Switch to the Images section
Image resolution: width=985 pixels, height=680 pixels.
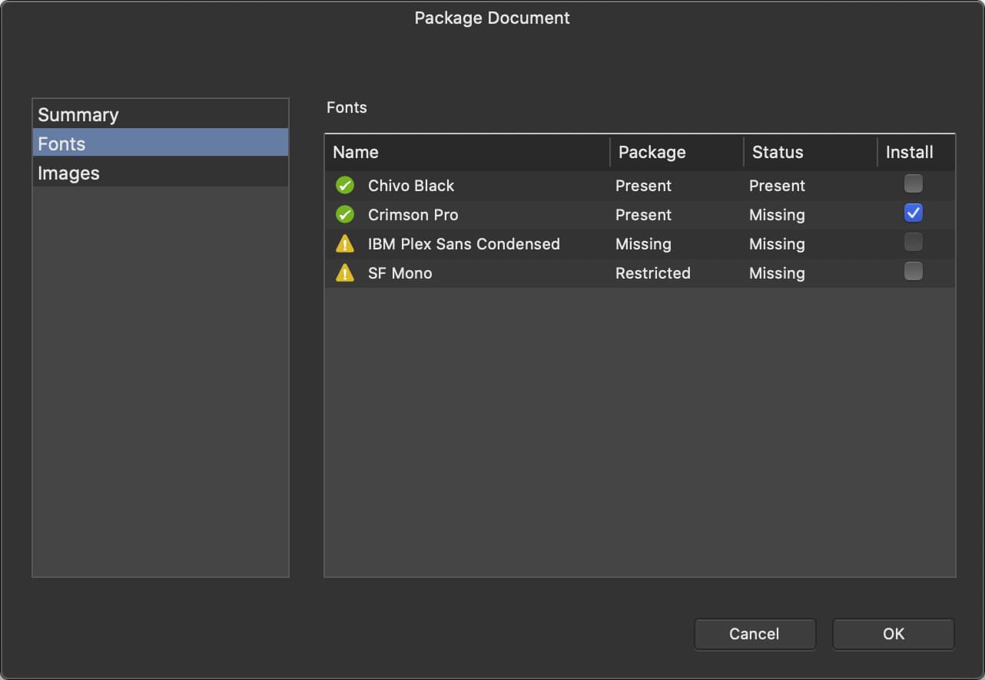[161, 173]
